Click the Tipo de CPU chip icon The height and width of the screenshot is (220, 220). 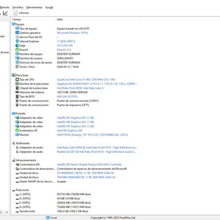tap(17, 79)
